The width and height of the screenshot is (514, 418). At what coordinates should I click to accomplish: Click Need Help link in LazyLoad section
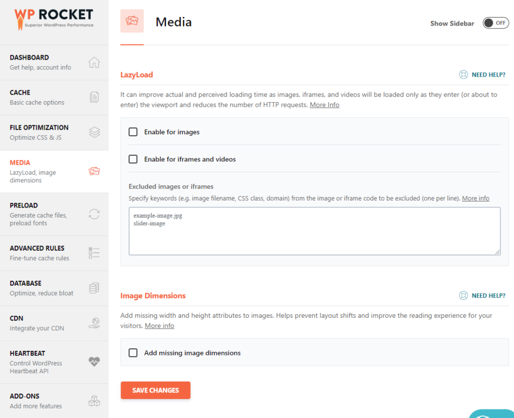[488, 75]
